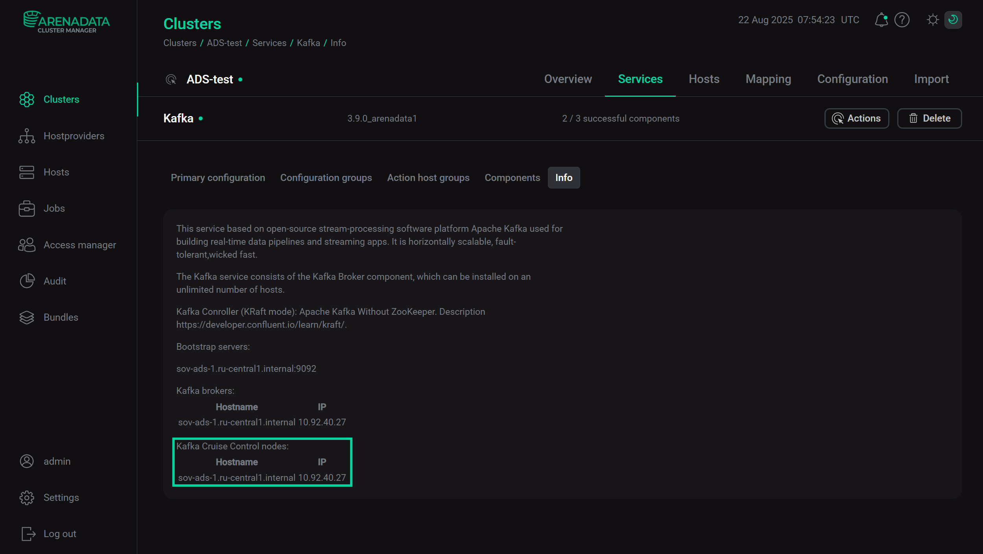Viewport: 983px width, 554px height.
Task: Open the admin profile entry
Action: (x=57, y=462)
